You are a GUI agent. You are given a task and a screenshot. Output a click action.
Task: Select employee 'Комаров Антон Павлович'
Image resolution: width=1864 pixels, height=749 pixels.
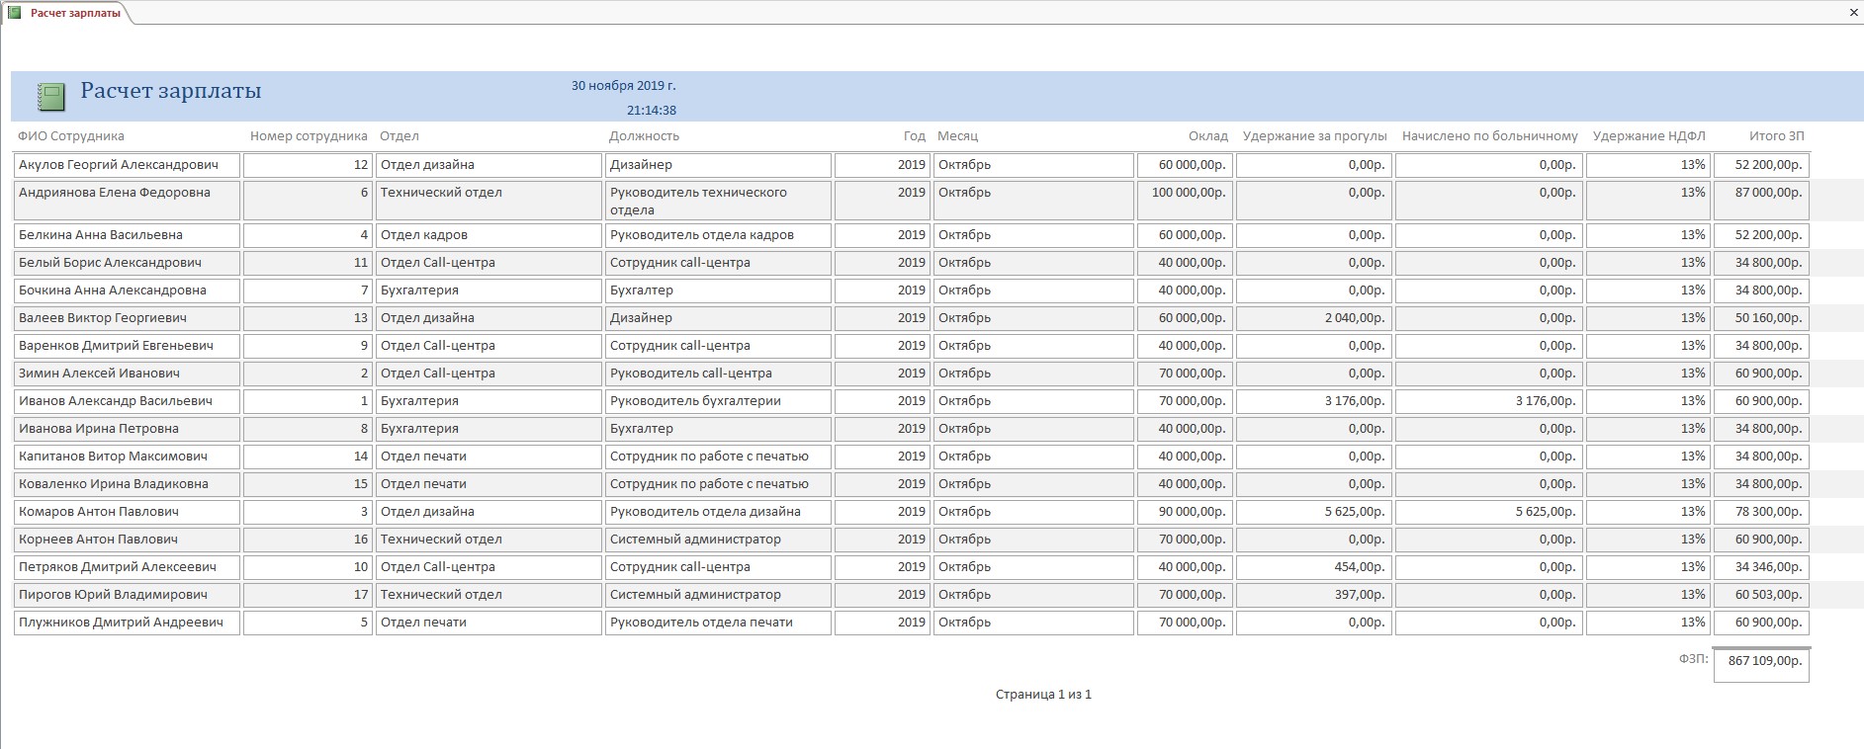point(127,512)
